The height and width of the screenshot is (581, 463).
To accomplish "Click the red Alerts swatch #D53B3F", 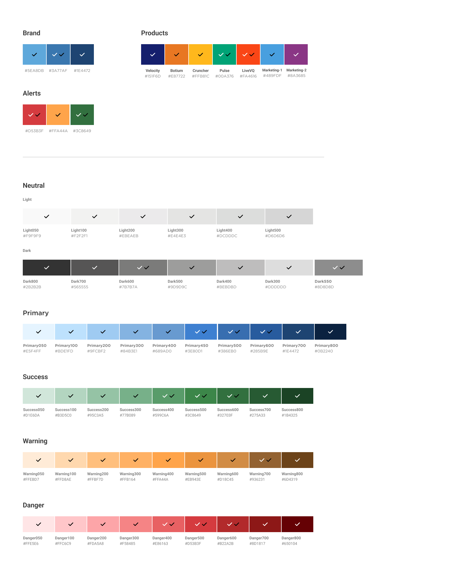I will [34, 115].
